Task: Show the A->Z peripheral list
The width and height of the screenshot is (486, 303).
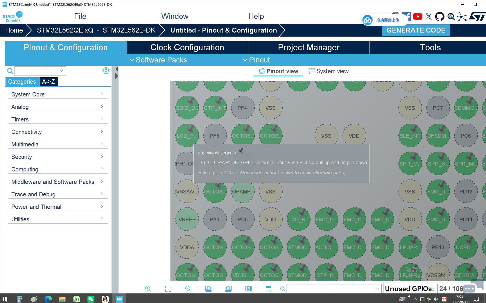Action: (49, 82)
